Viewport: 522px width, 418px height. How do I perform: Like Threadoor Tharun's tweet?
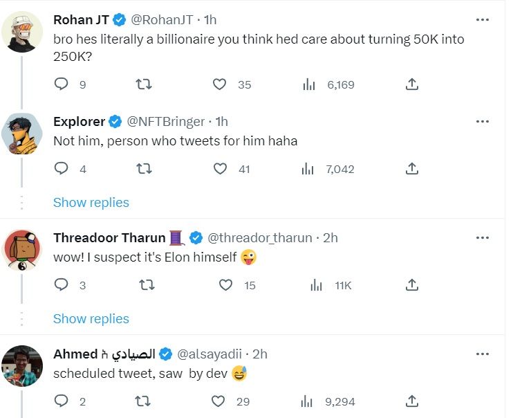[x=225, y=284]
